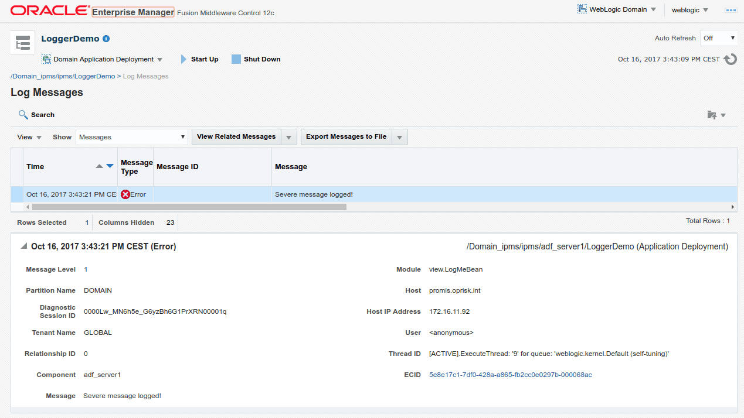Refresh the page with the circular refresh icon
744x418 pixels.
click(x=730, y=59)
